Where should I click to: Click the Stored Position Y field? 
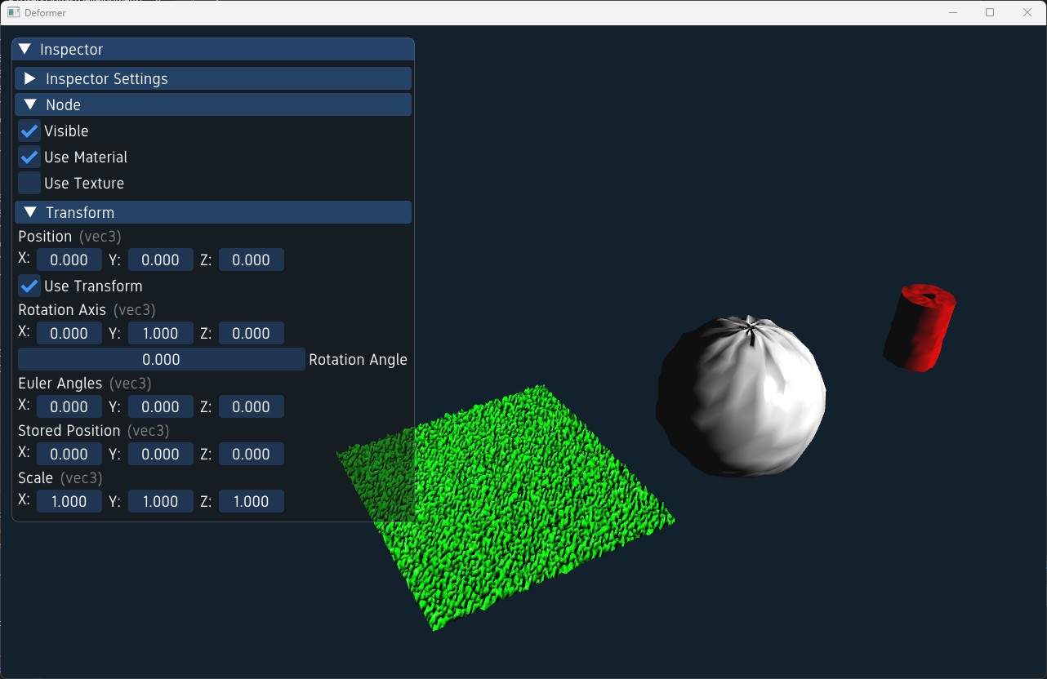pos(160,455)
